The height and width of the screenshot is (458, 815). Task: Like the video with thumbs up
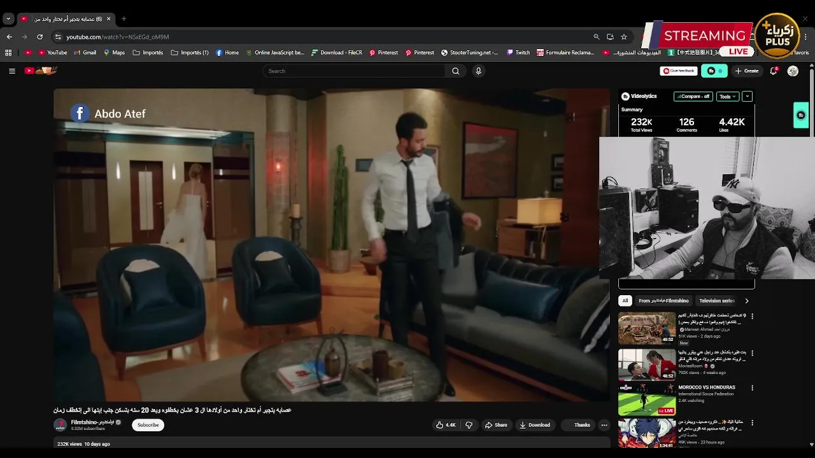point(446,425)
